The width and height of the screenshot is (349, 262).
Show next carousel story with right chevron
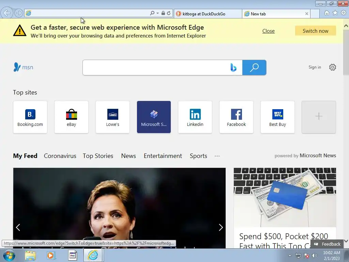coord(221,228)
